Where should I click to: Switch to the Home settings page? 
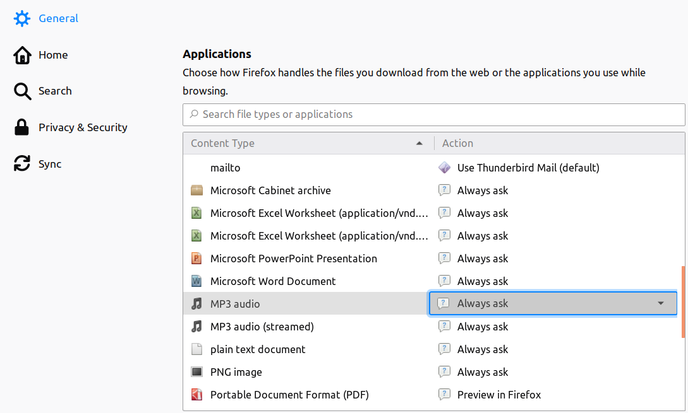coord(53,55)
